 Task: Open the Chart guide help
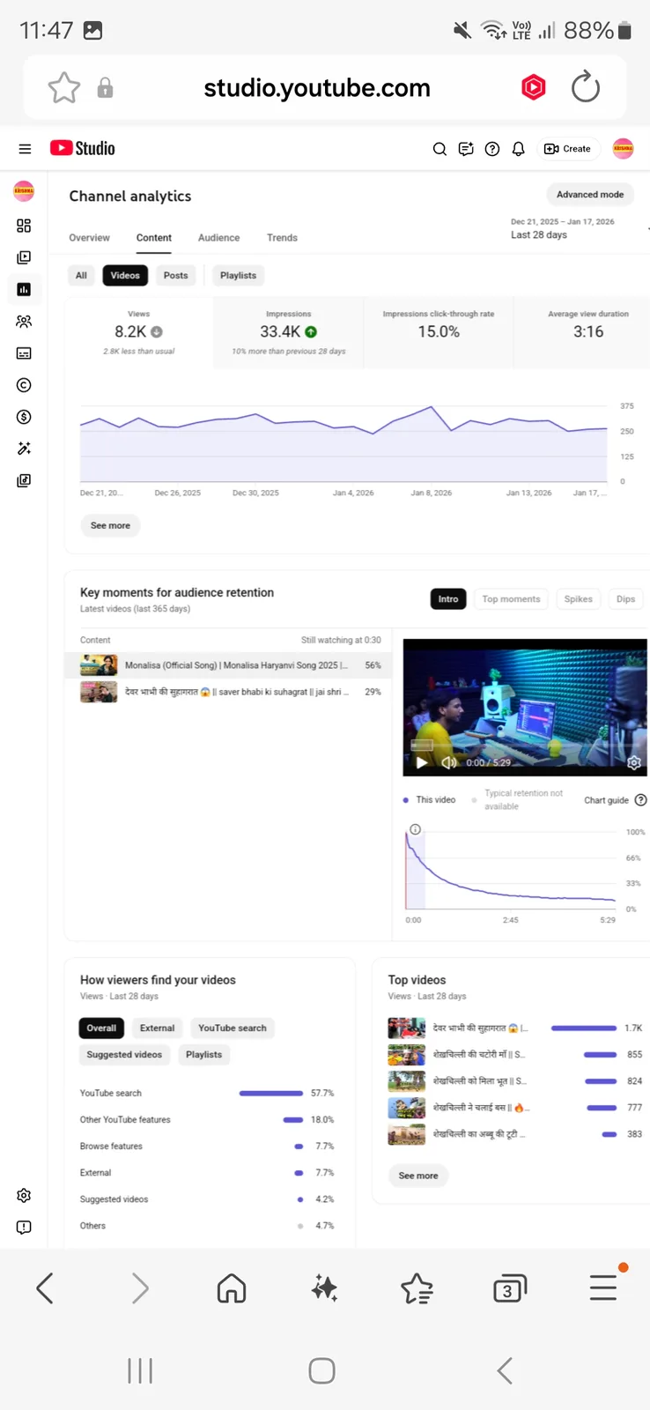(x=616, y=800)
